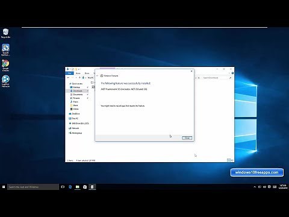
Task: Click the Windows Features taskbar icon
Action: pyautogui.click(x=92, y=187)
